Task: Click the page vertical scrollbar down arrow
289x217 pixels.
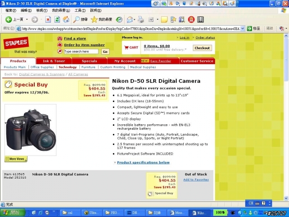Action: tap(286, 198)
